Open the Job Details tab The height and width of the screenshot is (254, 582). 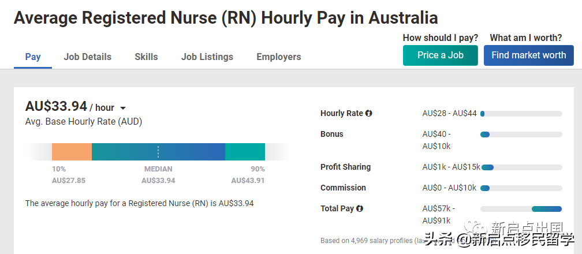pyautogui.click(x=87, y=57)
